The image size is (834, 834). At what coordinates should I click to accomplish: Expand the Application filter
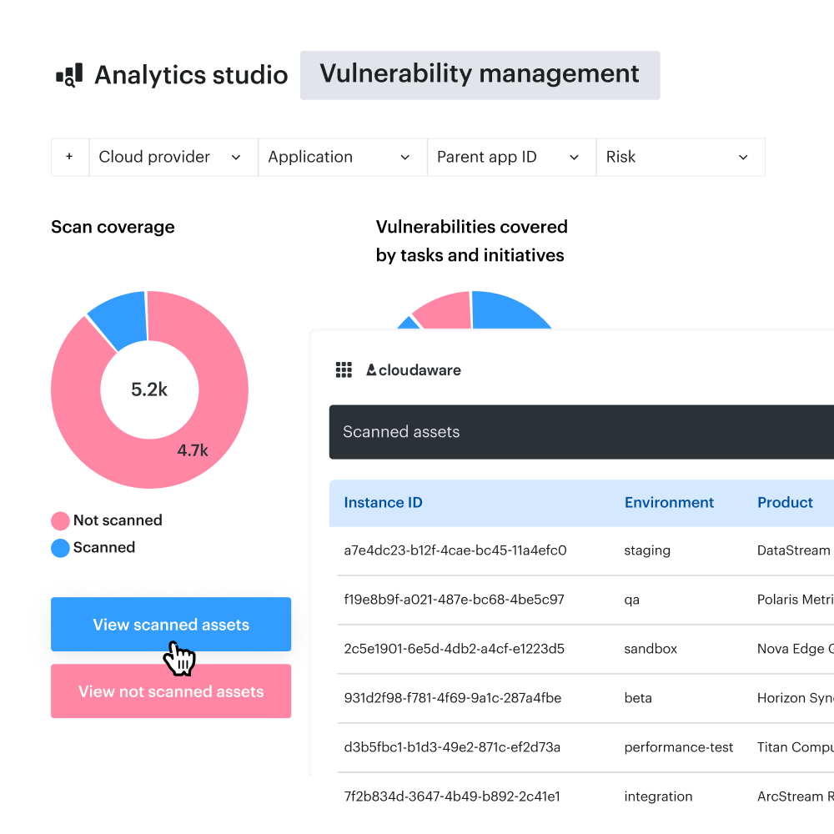[342, 157]
